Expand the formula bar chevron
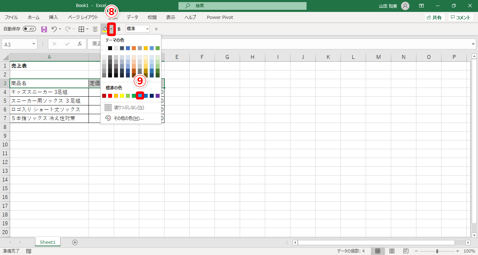 pos(473,44)
